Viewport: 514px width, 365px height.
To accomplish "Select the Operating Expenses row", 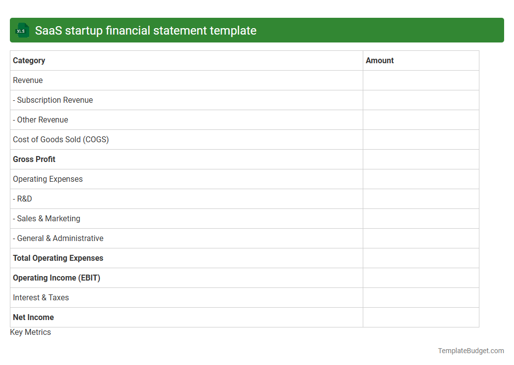I will point(47,179).
